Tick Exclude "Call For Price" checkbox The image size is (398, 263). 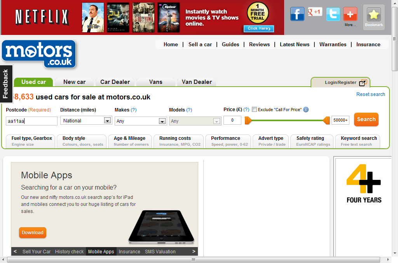tap(254, 110)
